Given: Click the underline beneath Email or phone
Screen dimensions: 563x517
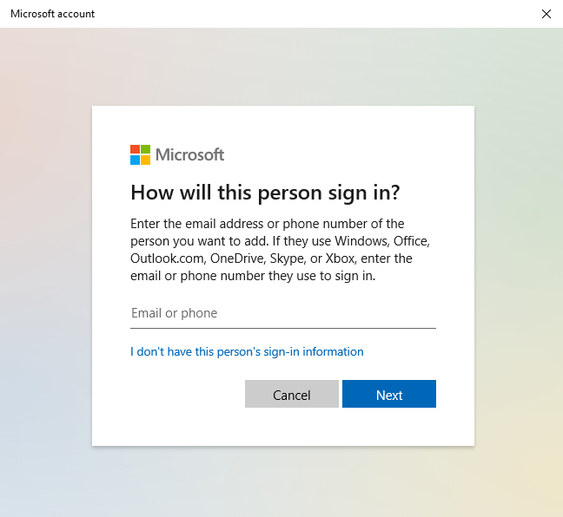Looking at the screenshot, I should tap(283, 328).
